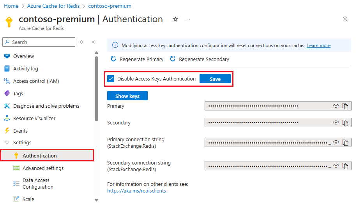Copy the Secondary key to clipboard

[345, 123]
